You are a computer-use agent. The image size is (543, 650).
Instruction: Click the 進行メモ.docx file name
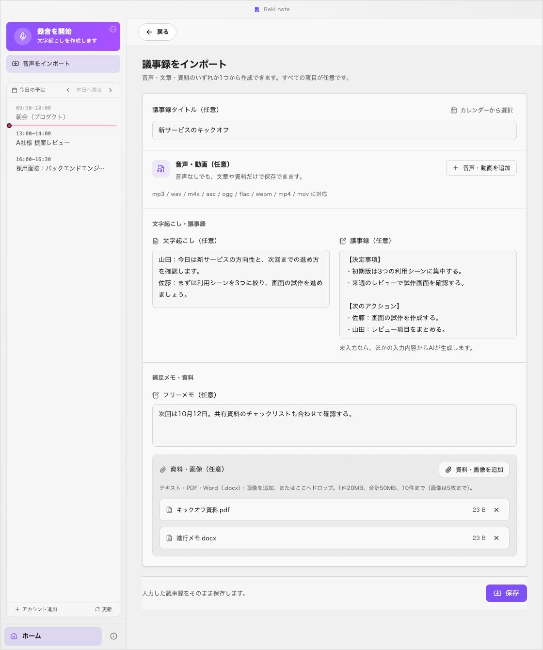(x=196, y=538)
